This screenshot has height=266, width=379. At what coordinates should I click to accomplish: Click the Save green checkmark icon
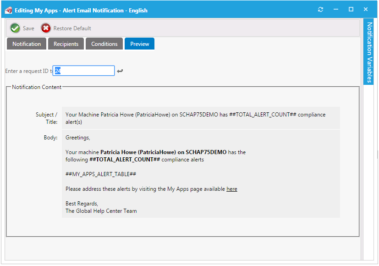point(15,28)
